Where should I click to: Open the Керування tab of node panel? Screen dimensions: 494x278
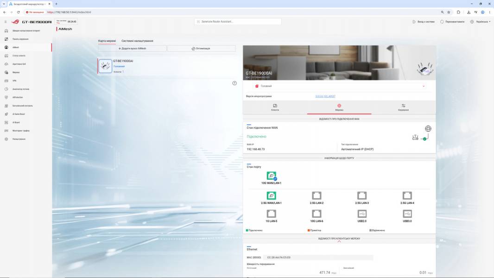(403, 107)
